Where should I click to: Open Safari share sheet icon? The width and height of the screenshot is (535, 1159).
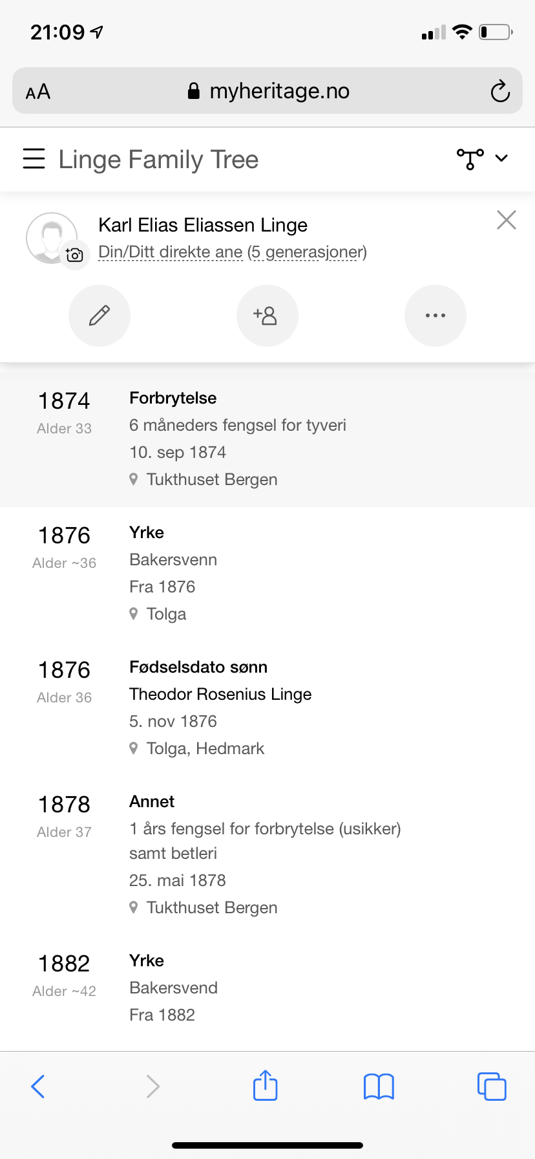coord(266,1085)
